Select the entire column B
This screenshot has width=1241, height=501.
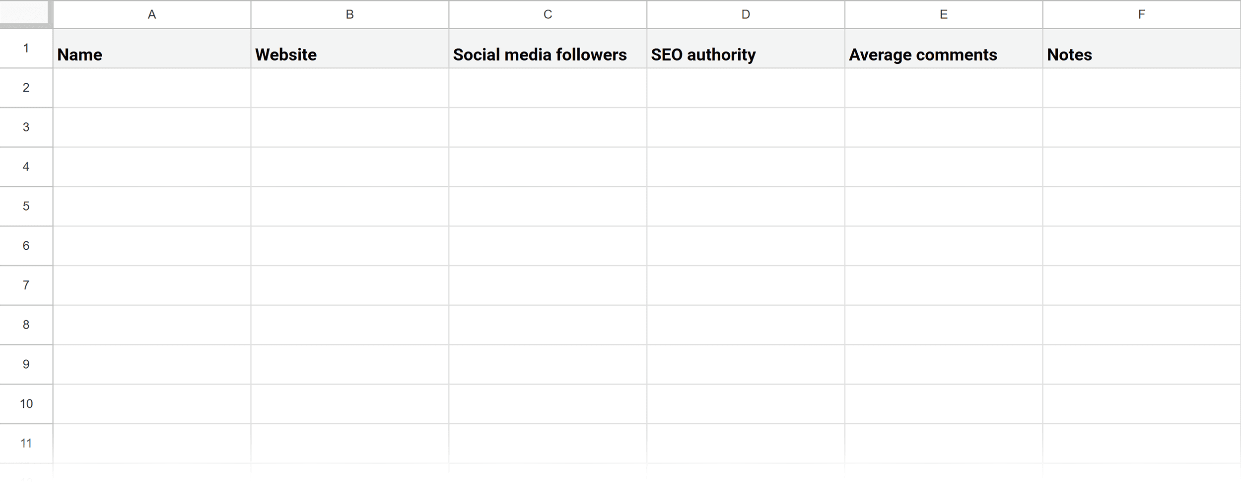coord(349,14)
